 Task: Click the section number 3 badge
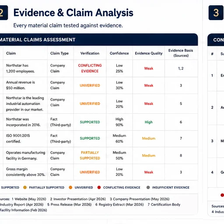[x=216, y=13]
